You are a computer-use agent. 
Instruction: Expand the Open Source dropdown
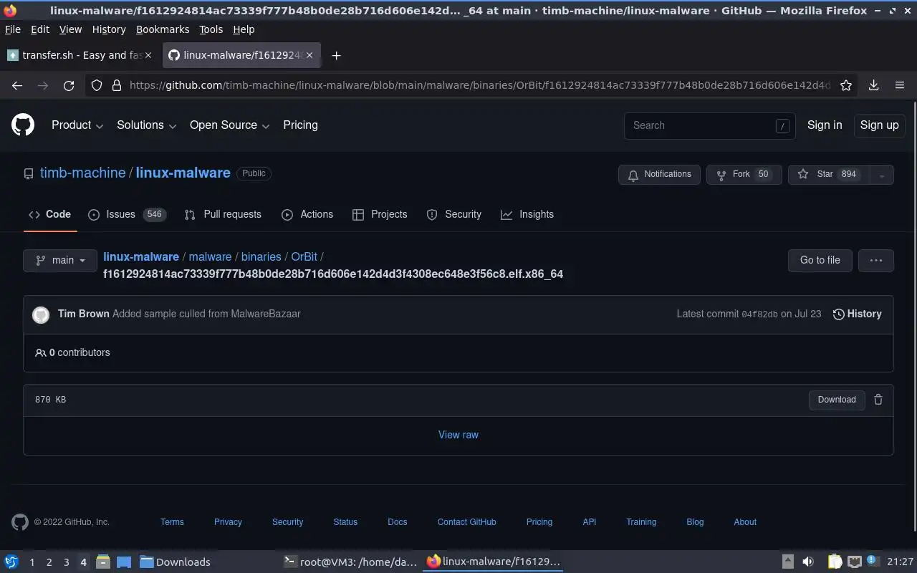coord(230,125)
